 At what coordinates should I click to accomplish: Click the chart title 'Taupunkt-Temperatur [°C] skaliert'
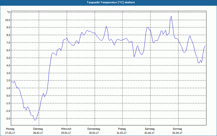point(111,2)
